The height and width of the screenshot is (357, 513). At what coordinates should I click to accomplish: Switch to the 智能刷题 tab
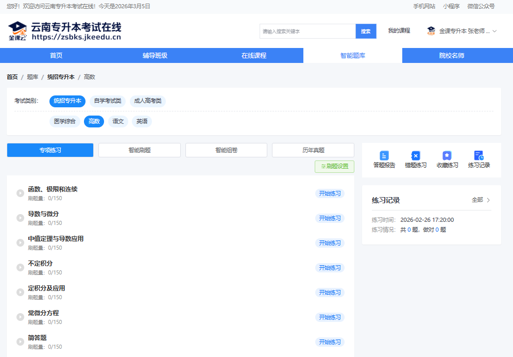pyautogui.click(x=140, y=150)
